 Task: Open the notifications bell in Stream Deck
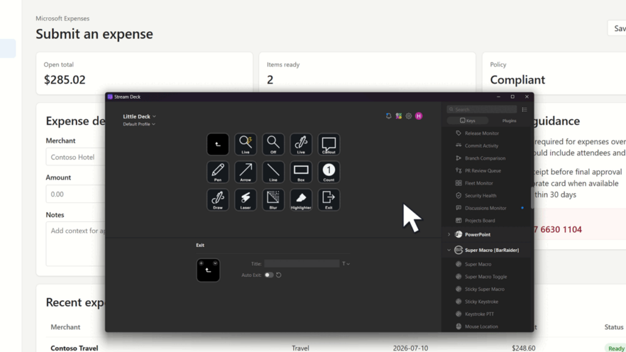coord(388,116)
